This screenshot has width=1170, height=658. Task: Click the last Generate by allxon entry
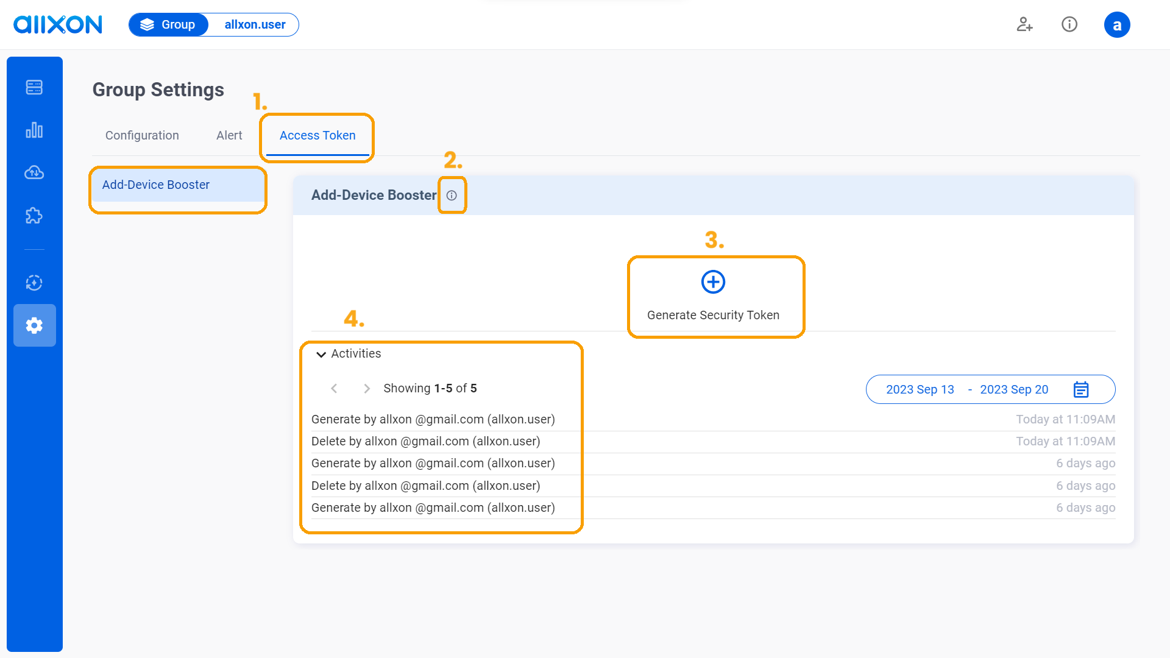(x=433, y=508)
